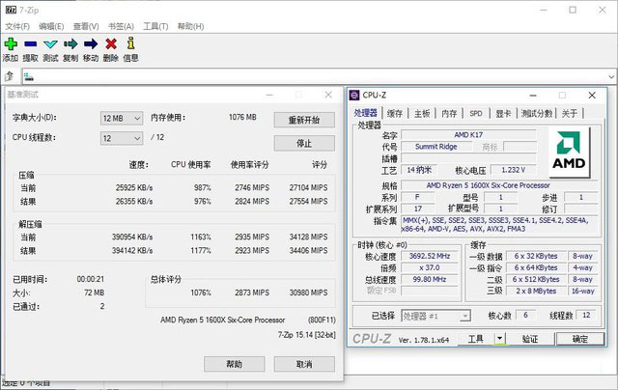Expand the 7-Zip address bar dropdown arrow
The image size is (618, 390).
click(x=611, y=76)
